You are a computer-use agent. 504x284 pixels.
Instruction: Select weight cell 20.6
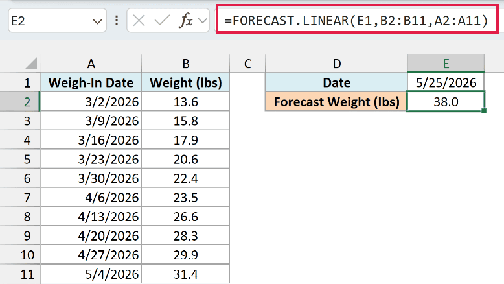click(185, 160)
